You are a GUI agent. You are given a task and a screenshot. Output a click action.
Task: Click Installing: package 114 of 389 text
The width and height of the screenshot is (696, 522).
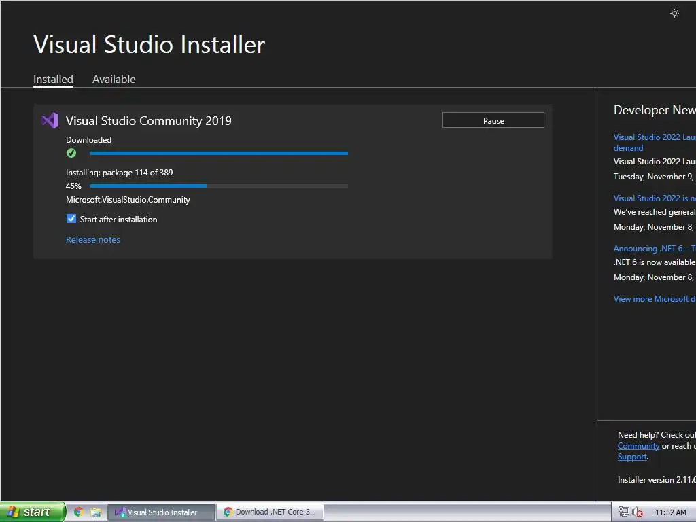click(120, 172)
